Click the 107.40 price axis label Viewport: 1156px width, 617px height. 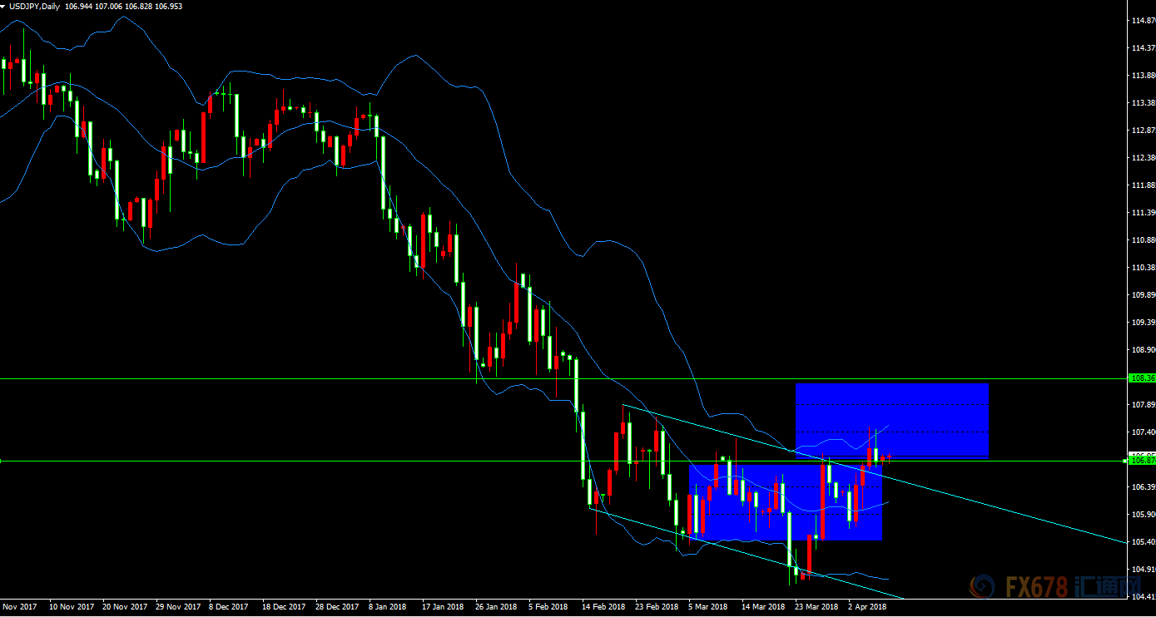[1143, 432]
